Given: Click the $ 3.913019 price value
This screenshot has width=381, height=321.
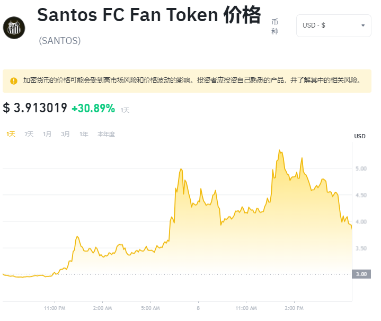Looking at the screenshot, I should click(x=35, y=108).
